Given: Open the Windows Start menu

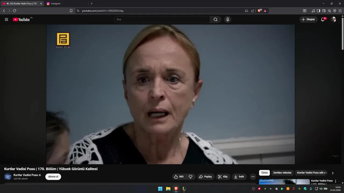Looking at the screenshot, I should [x=160, y=189].
